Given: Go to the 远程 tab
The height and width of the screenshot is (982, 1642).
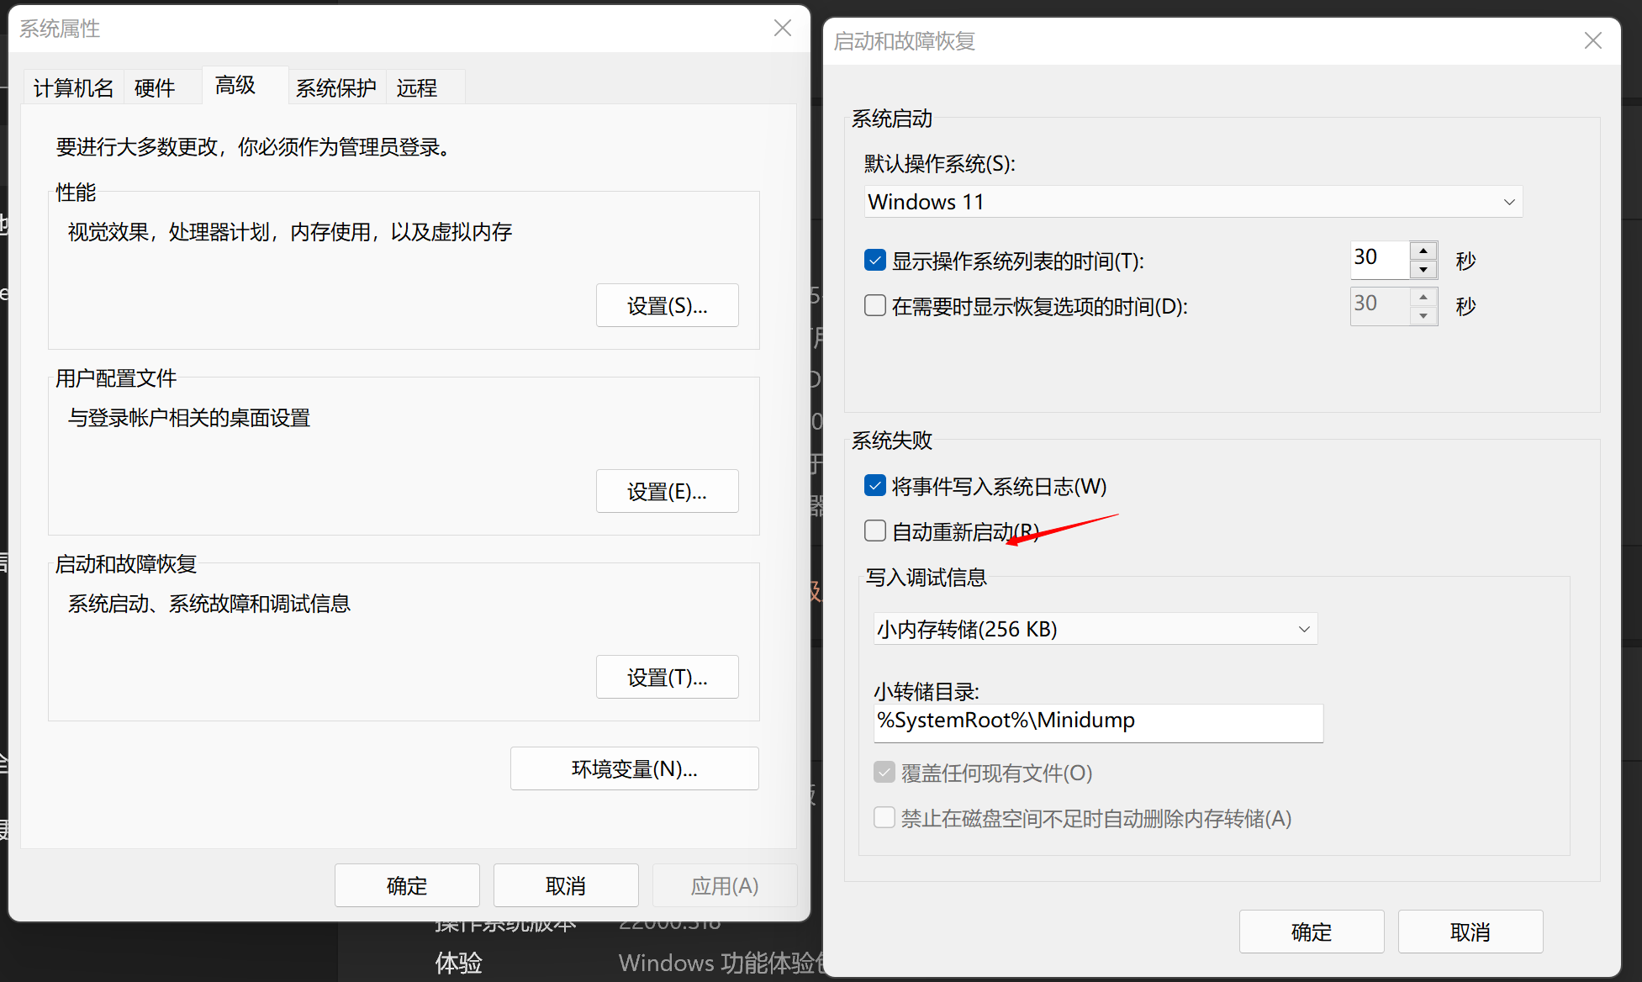Looking at the screenshot, I should [x=417, y=88].
